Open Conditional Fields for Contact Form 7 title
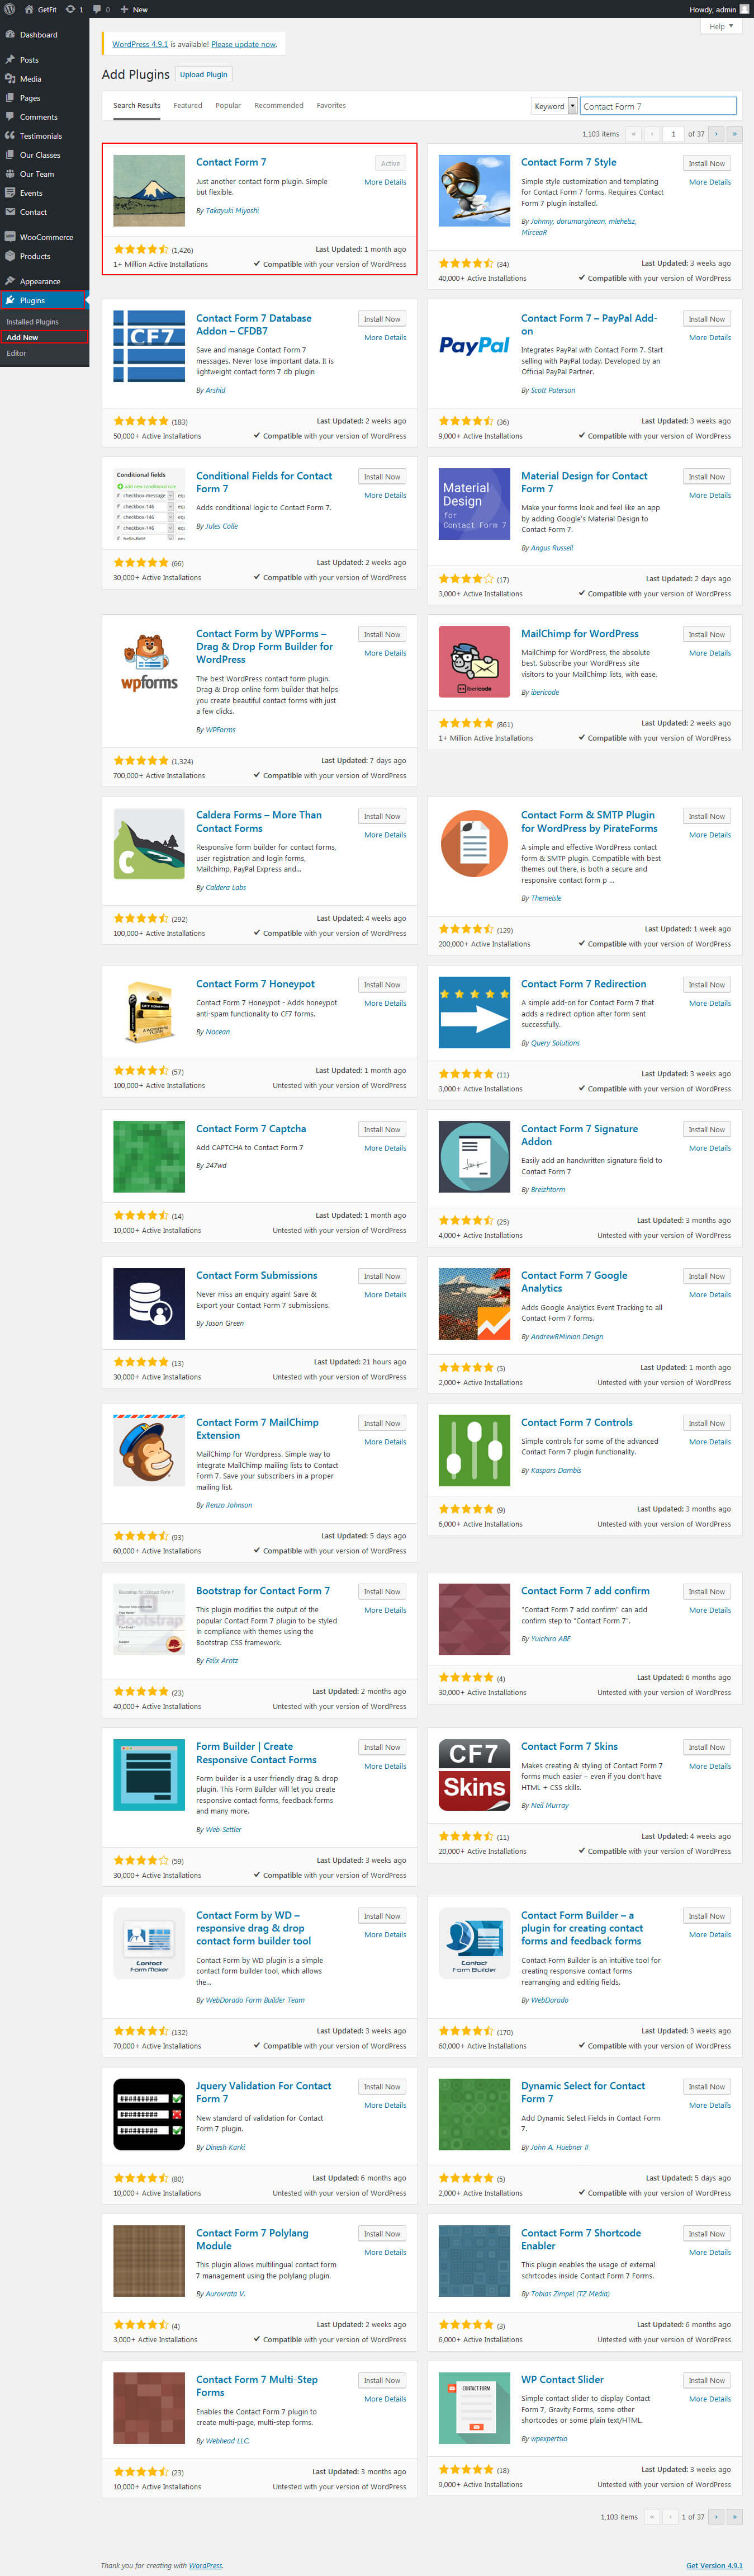 tap(264, 482)
